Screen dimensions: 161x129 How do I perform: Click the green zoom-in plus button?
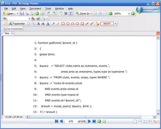133,14
